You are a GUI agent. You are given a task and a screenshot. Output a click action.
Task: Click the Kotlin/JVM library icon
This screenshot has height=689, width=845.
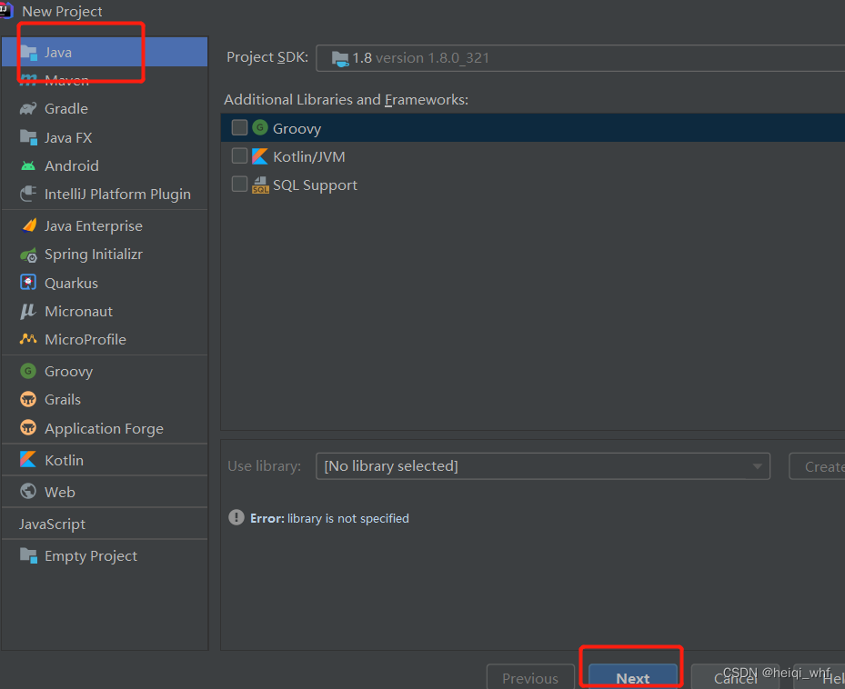(x=260, y=156)
